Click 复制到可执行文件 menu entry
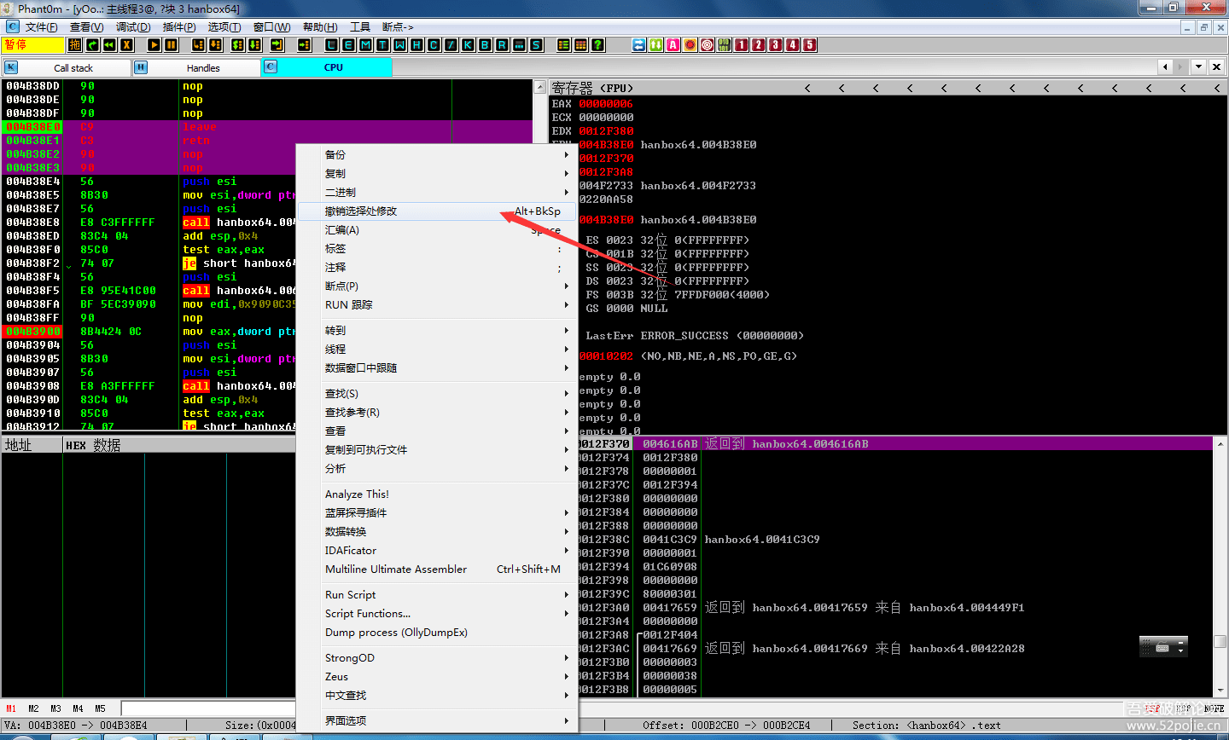Screen dimensions: 1229x740 point(437,450)
